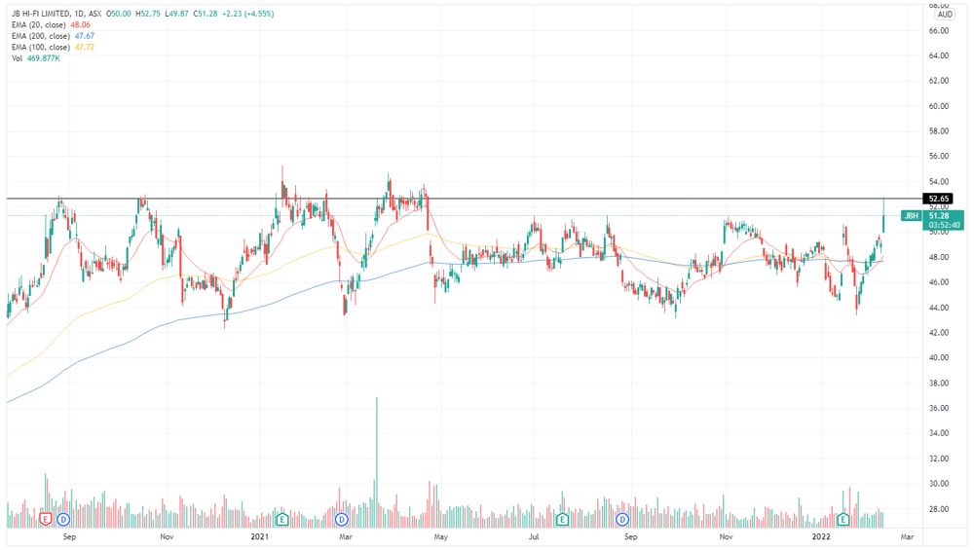Screen dimensions: 974x550
Task: Select the gray horizontal resistance line at 52.65
Action: (465, 199)
